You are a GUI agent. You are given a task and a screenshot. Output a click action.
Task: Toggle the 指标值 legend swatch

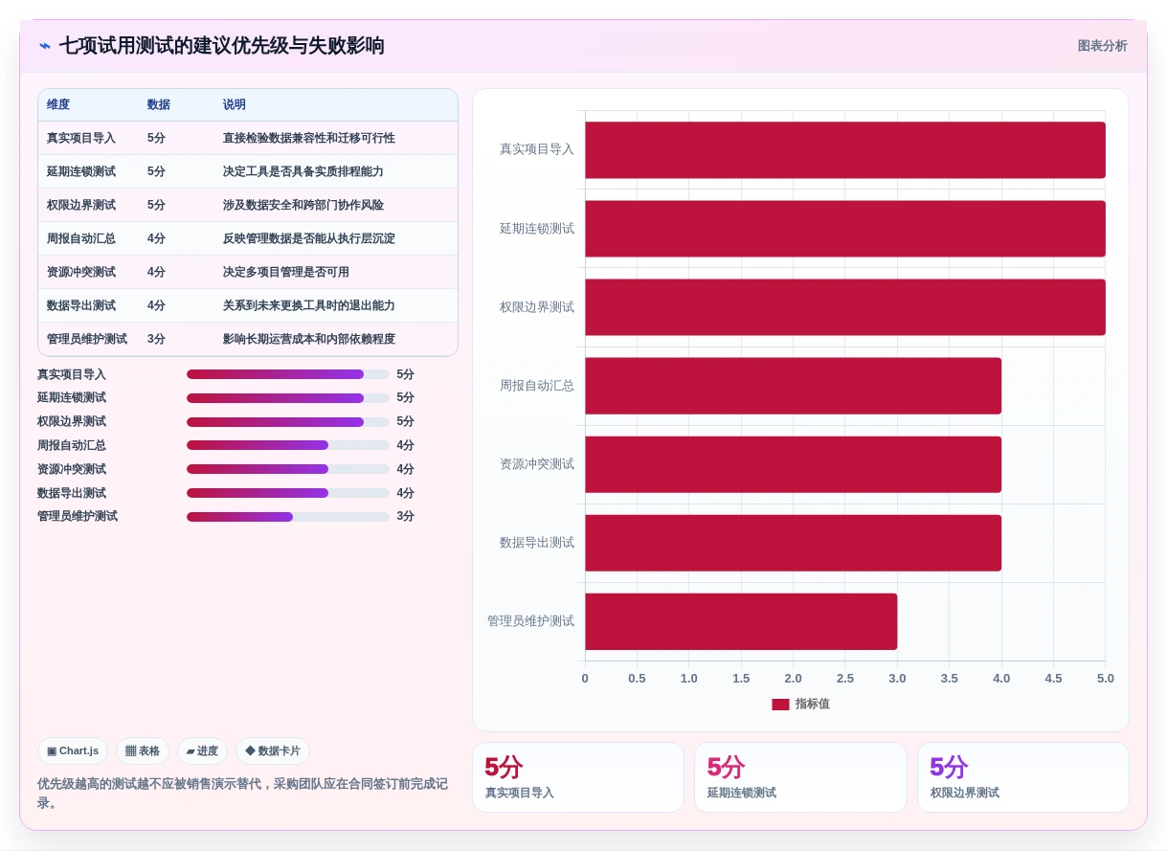780,705
